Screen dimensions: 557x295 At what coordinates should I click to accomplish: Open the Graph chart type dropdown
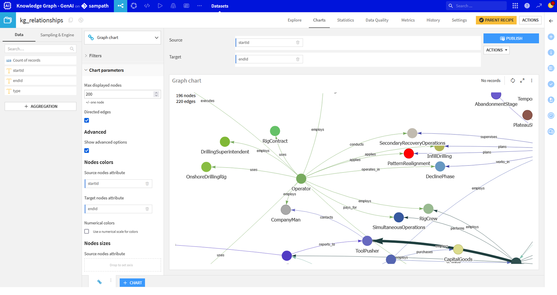pyautogui.click(x=123, y=38)
